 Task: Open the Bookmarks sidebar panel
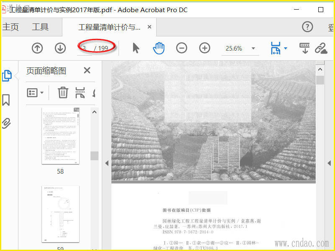[x=6, y=100]
